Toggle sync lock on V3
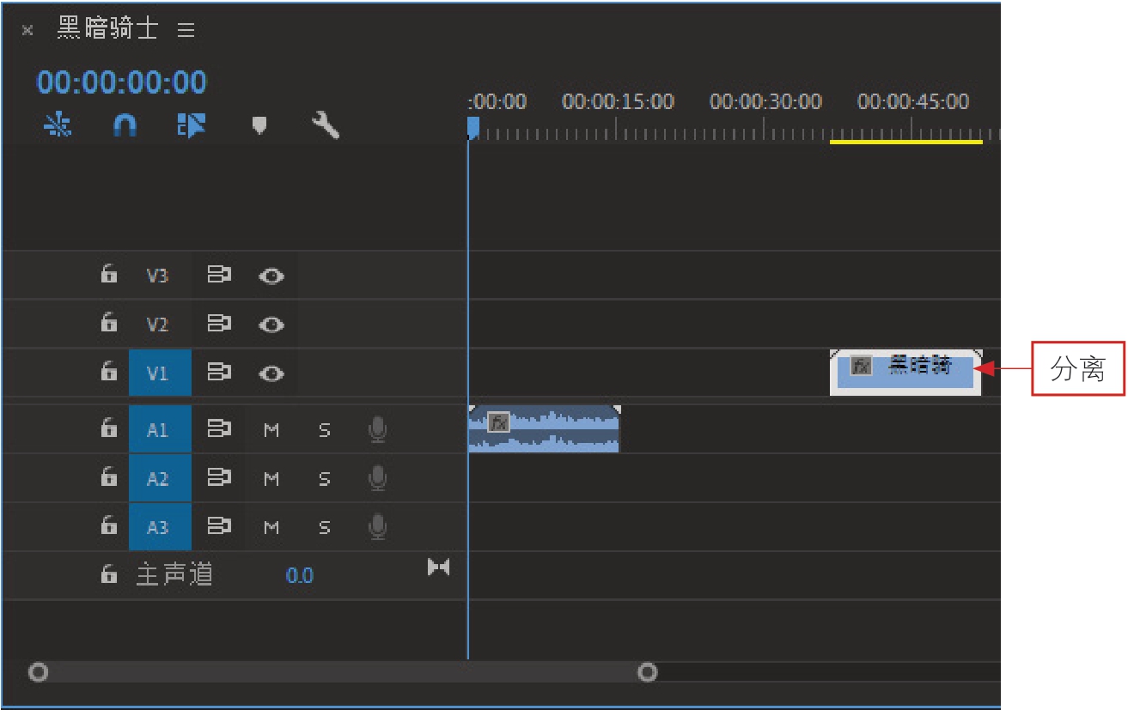The image size is (1134, 710). pos(220,275)
